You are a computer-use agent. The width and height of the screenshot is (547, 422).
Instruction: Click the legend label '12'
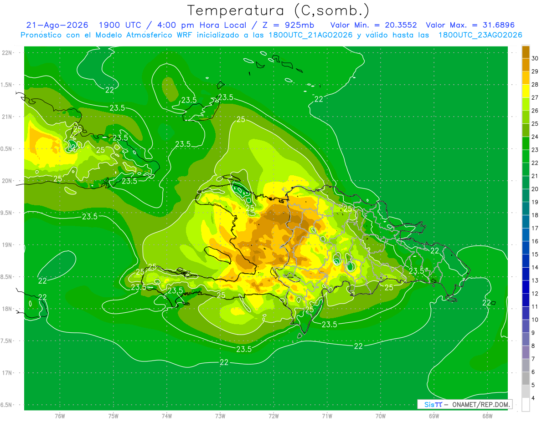click(x=535, y=294)
